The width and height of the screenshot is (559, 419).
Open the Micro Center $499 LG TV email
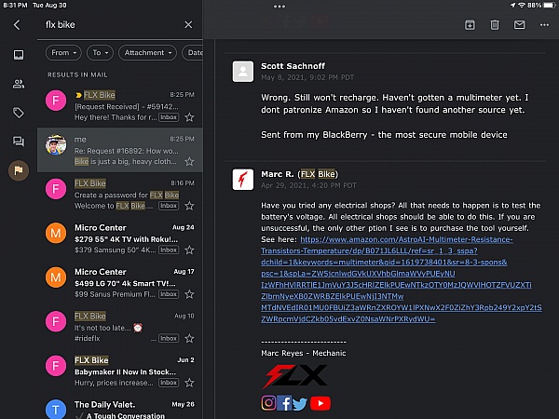click(x=121, y=281)
